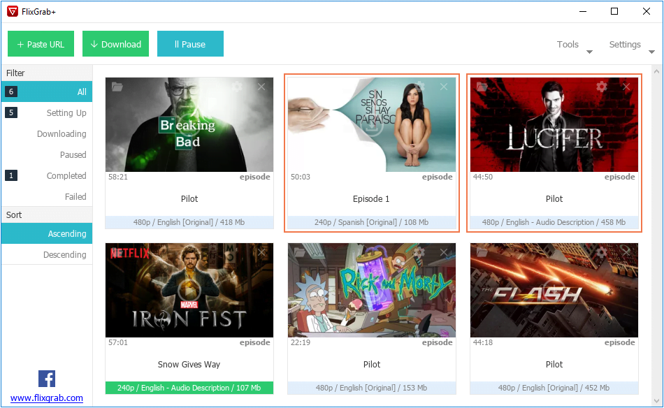Screen dimensions: 664x408
Task: Filter by Downloading status
Action: point(47,133)
